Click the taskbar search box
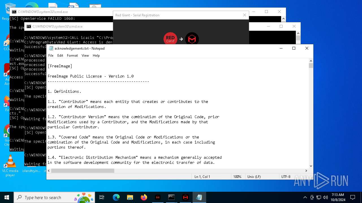 [54, 197]
